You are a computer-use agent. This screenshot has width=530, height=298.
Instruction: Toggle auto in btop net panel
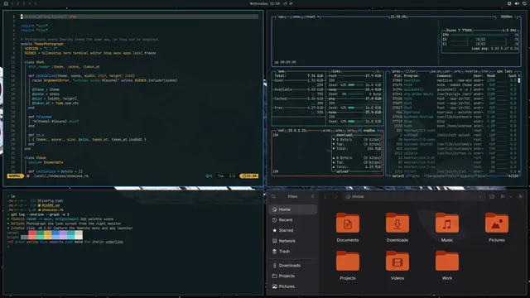tap(339, 131)
